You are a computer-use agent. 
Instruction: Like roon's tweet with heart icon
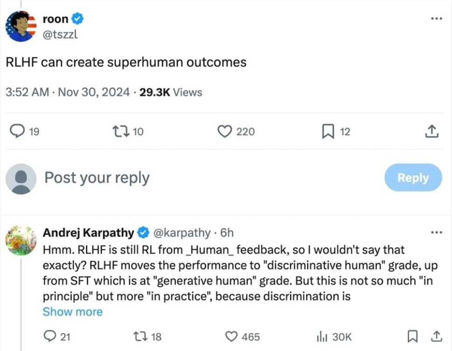[x=226, y=131]
